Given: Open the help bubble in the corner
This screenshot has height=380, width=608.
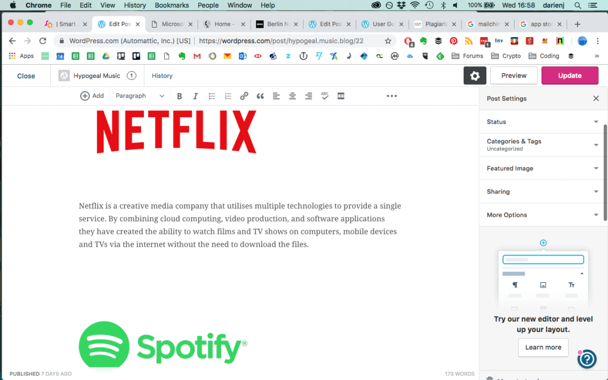Looking at the screenshot, I should click(586, 359).
